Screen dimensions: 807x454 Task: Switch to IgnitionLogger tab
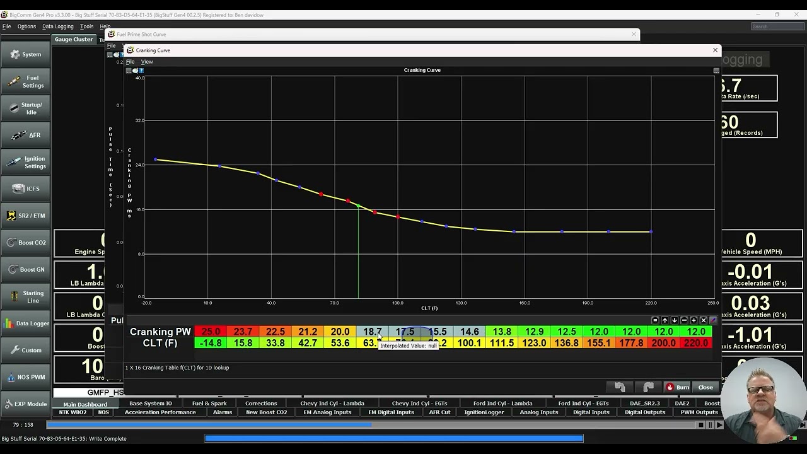(484, 412)
